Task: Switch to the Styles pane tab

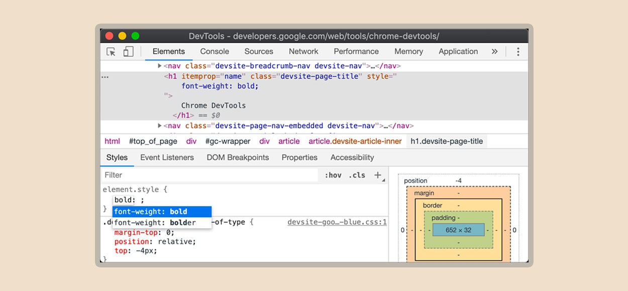Action: [x=117, y=158]
